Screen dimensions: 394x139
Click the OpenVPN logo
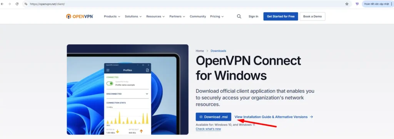(x=80, y=16)
